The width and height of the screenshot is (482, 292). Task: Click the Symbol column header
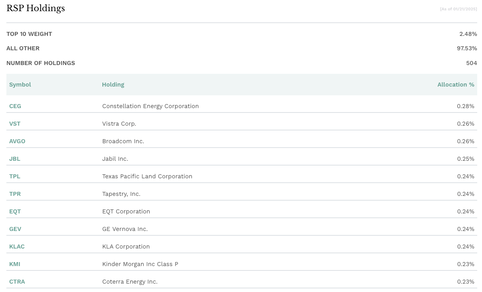click(x=20, y=85)
